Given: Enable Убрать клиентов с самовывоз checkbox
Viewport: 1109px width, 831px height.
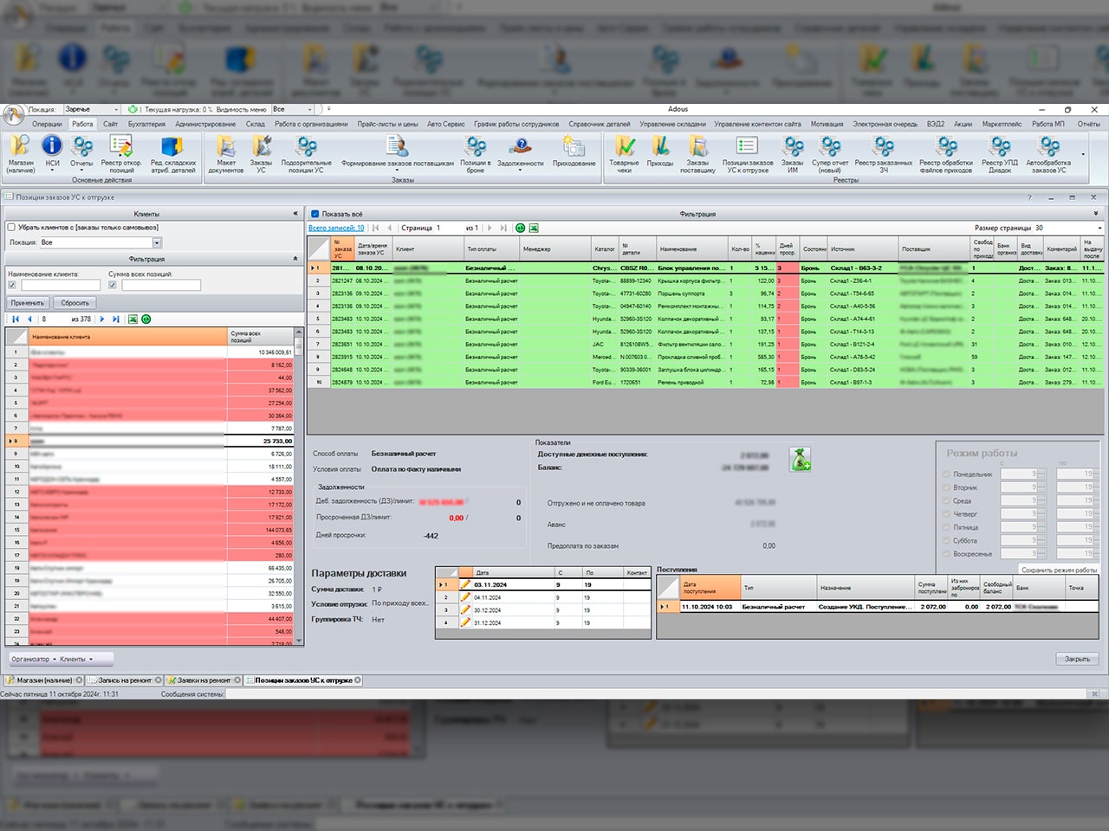Looking at the screenshot, I should [x=11, y=227].
